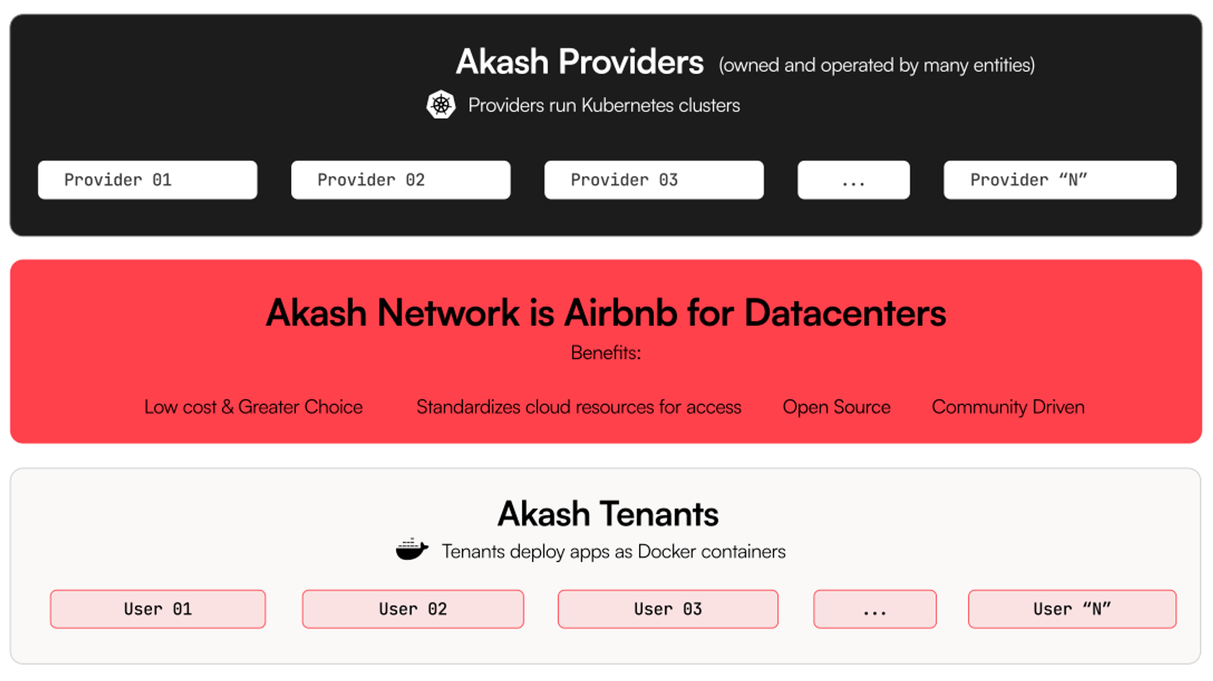Select the Provider 01 box
Image resolution: width=1213 pixels, height=681 pixels.
click(147, 180)
